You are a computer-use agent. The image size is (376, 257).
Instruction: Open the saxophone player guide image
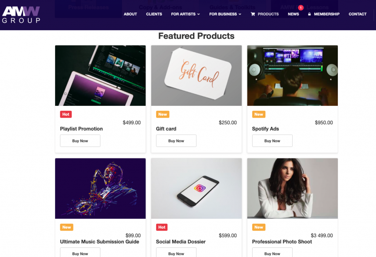point(100,188)
